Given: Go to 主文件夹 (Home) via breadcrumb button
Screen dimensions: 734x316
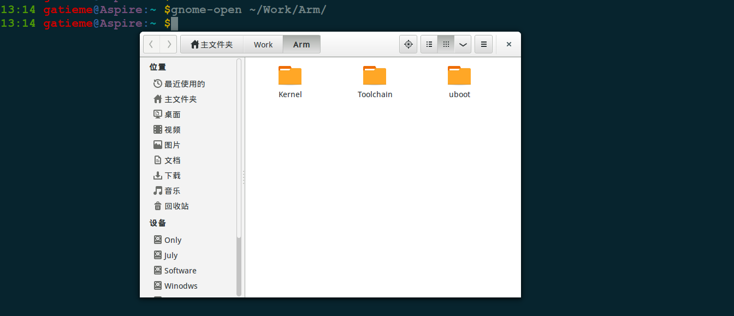Looking at the screenshot, I should click(x=211, y=44).
